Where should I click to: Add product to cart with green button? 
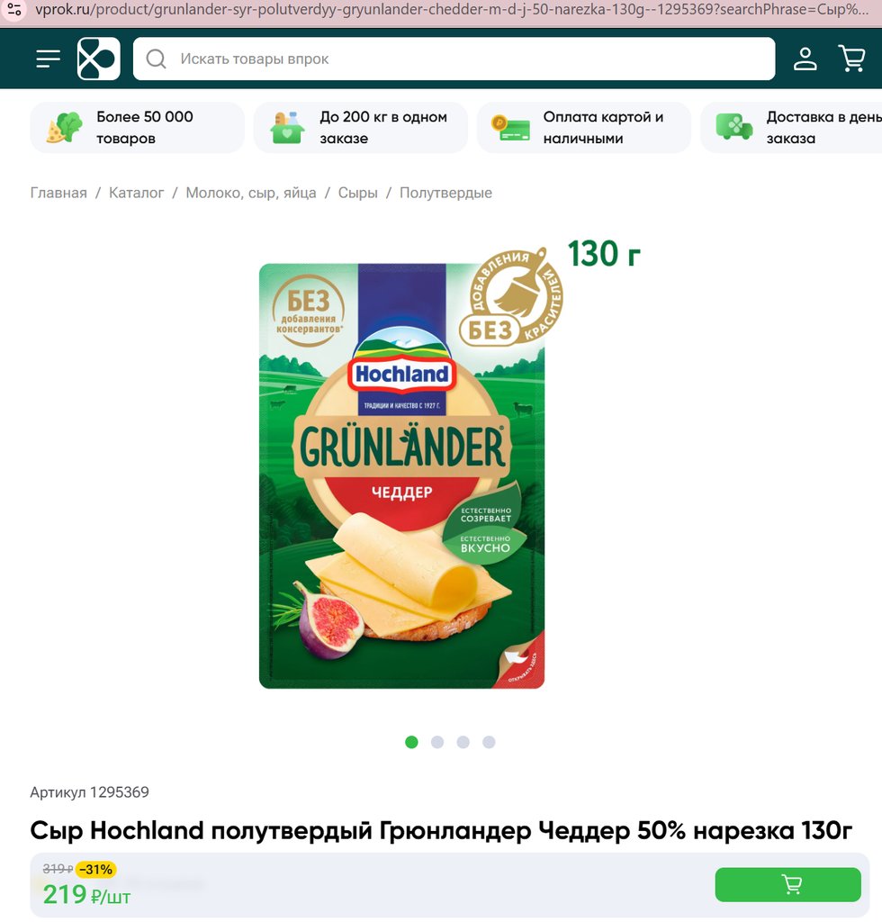tap(788, 884)
